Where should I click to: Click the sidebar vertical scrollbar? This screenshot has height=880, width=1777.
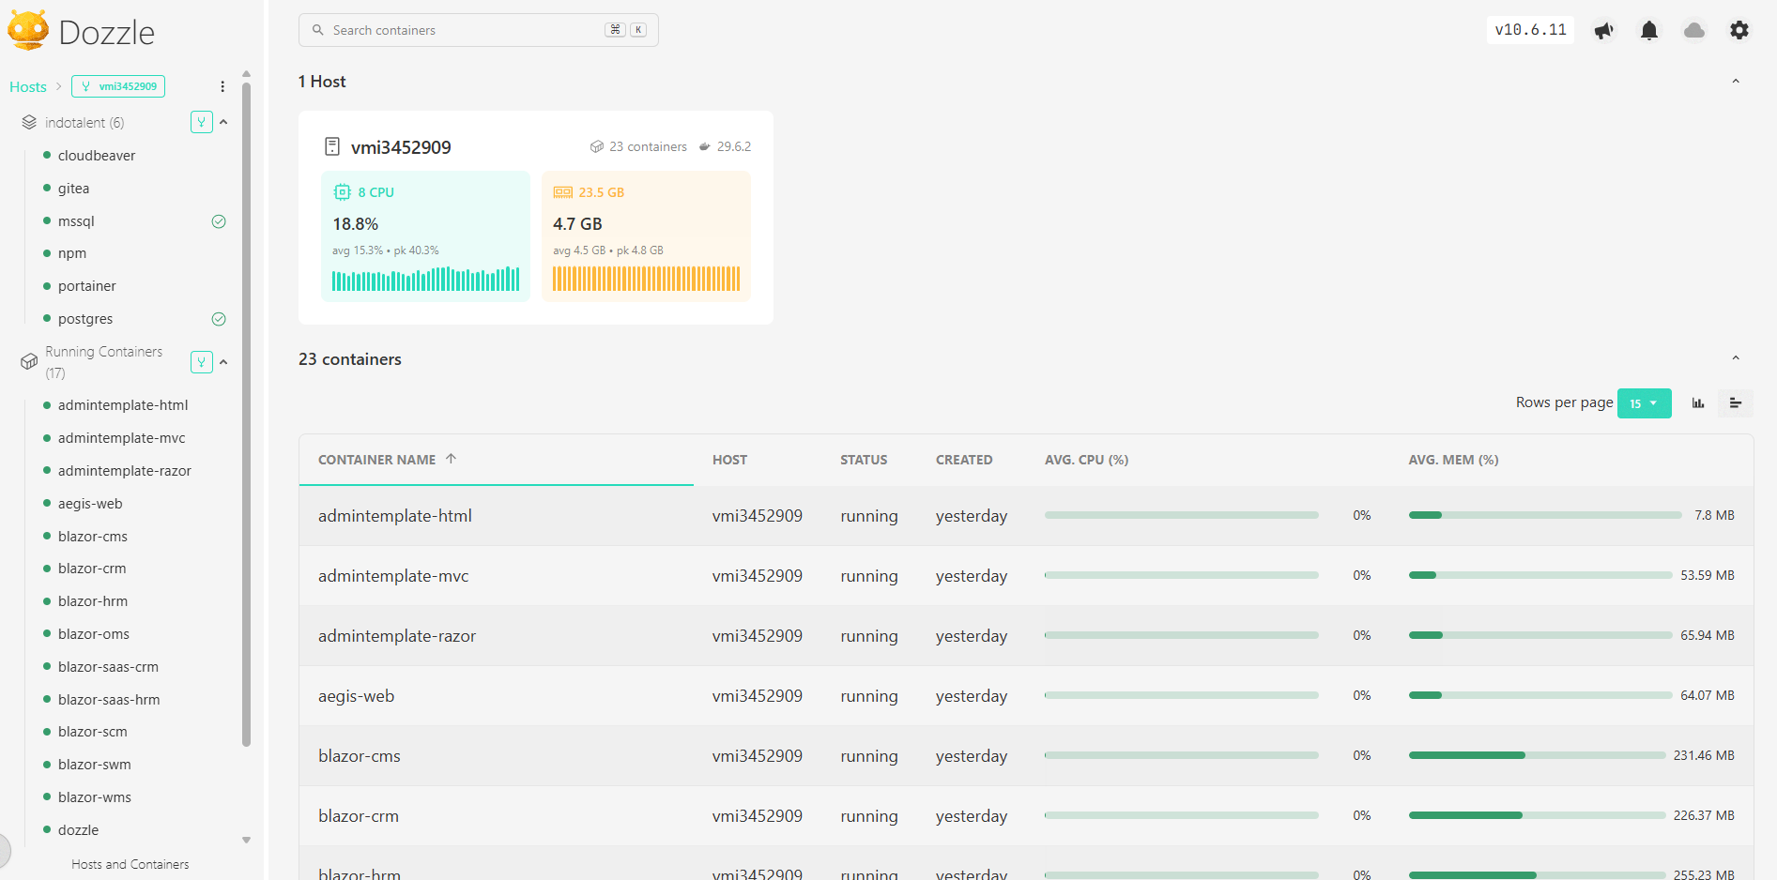[x=246, y=413]
